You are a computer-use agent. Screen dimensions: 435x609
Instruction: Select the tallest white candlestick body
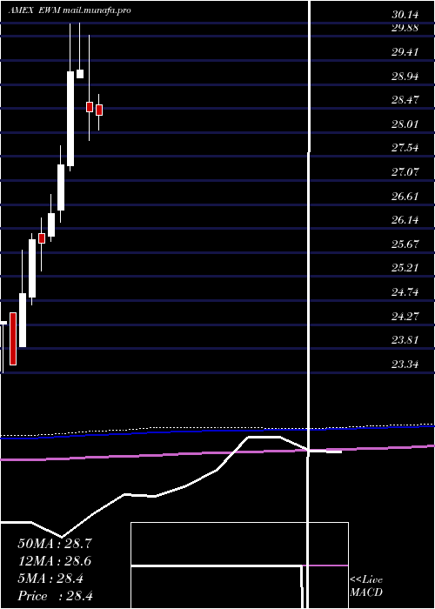click(70, 119)
